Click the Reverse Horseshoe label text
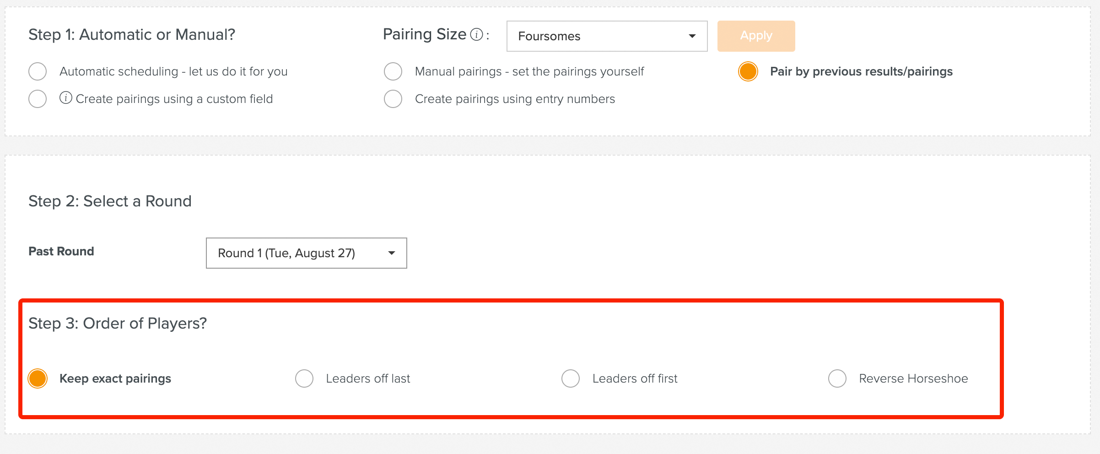Screen dimensions: 1100x454 913,378
